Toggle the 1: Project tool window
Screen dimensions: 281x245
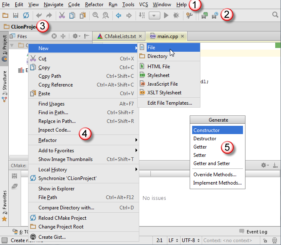(x=4, y=48)
